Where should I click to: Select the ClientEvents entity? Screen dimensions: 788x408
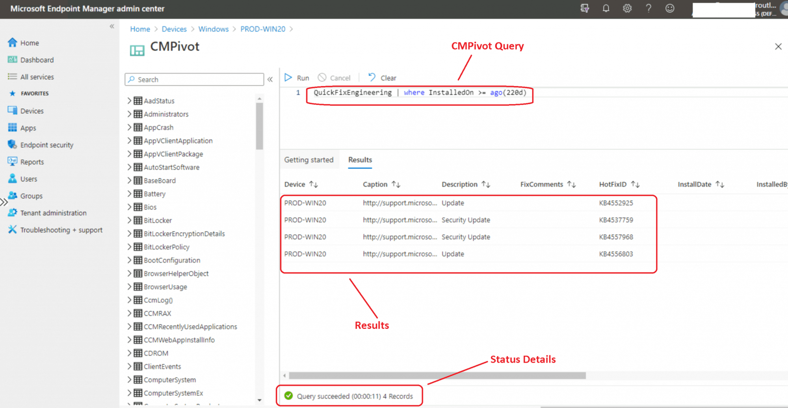coord(162,366)
